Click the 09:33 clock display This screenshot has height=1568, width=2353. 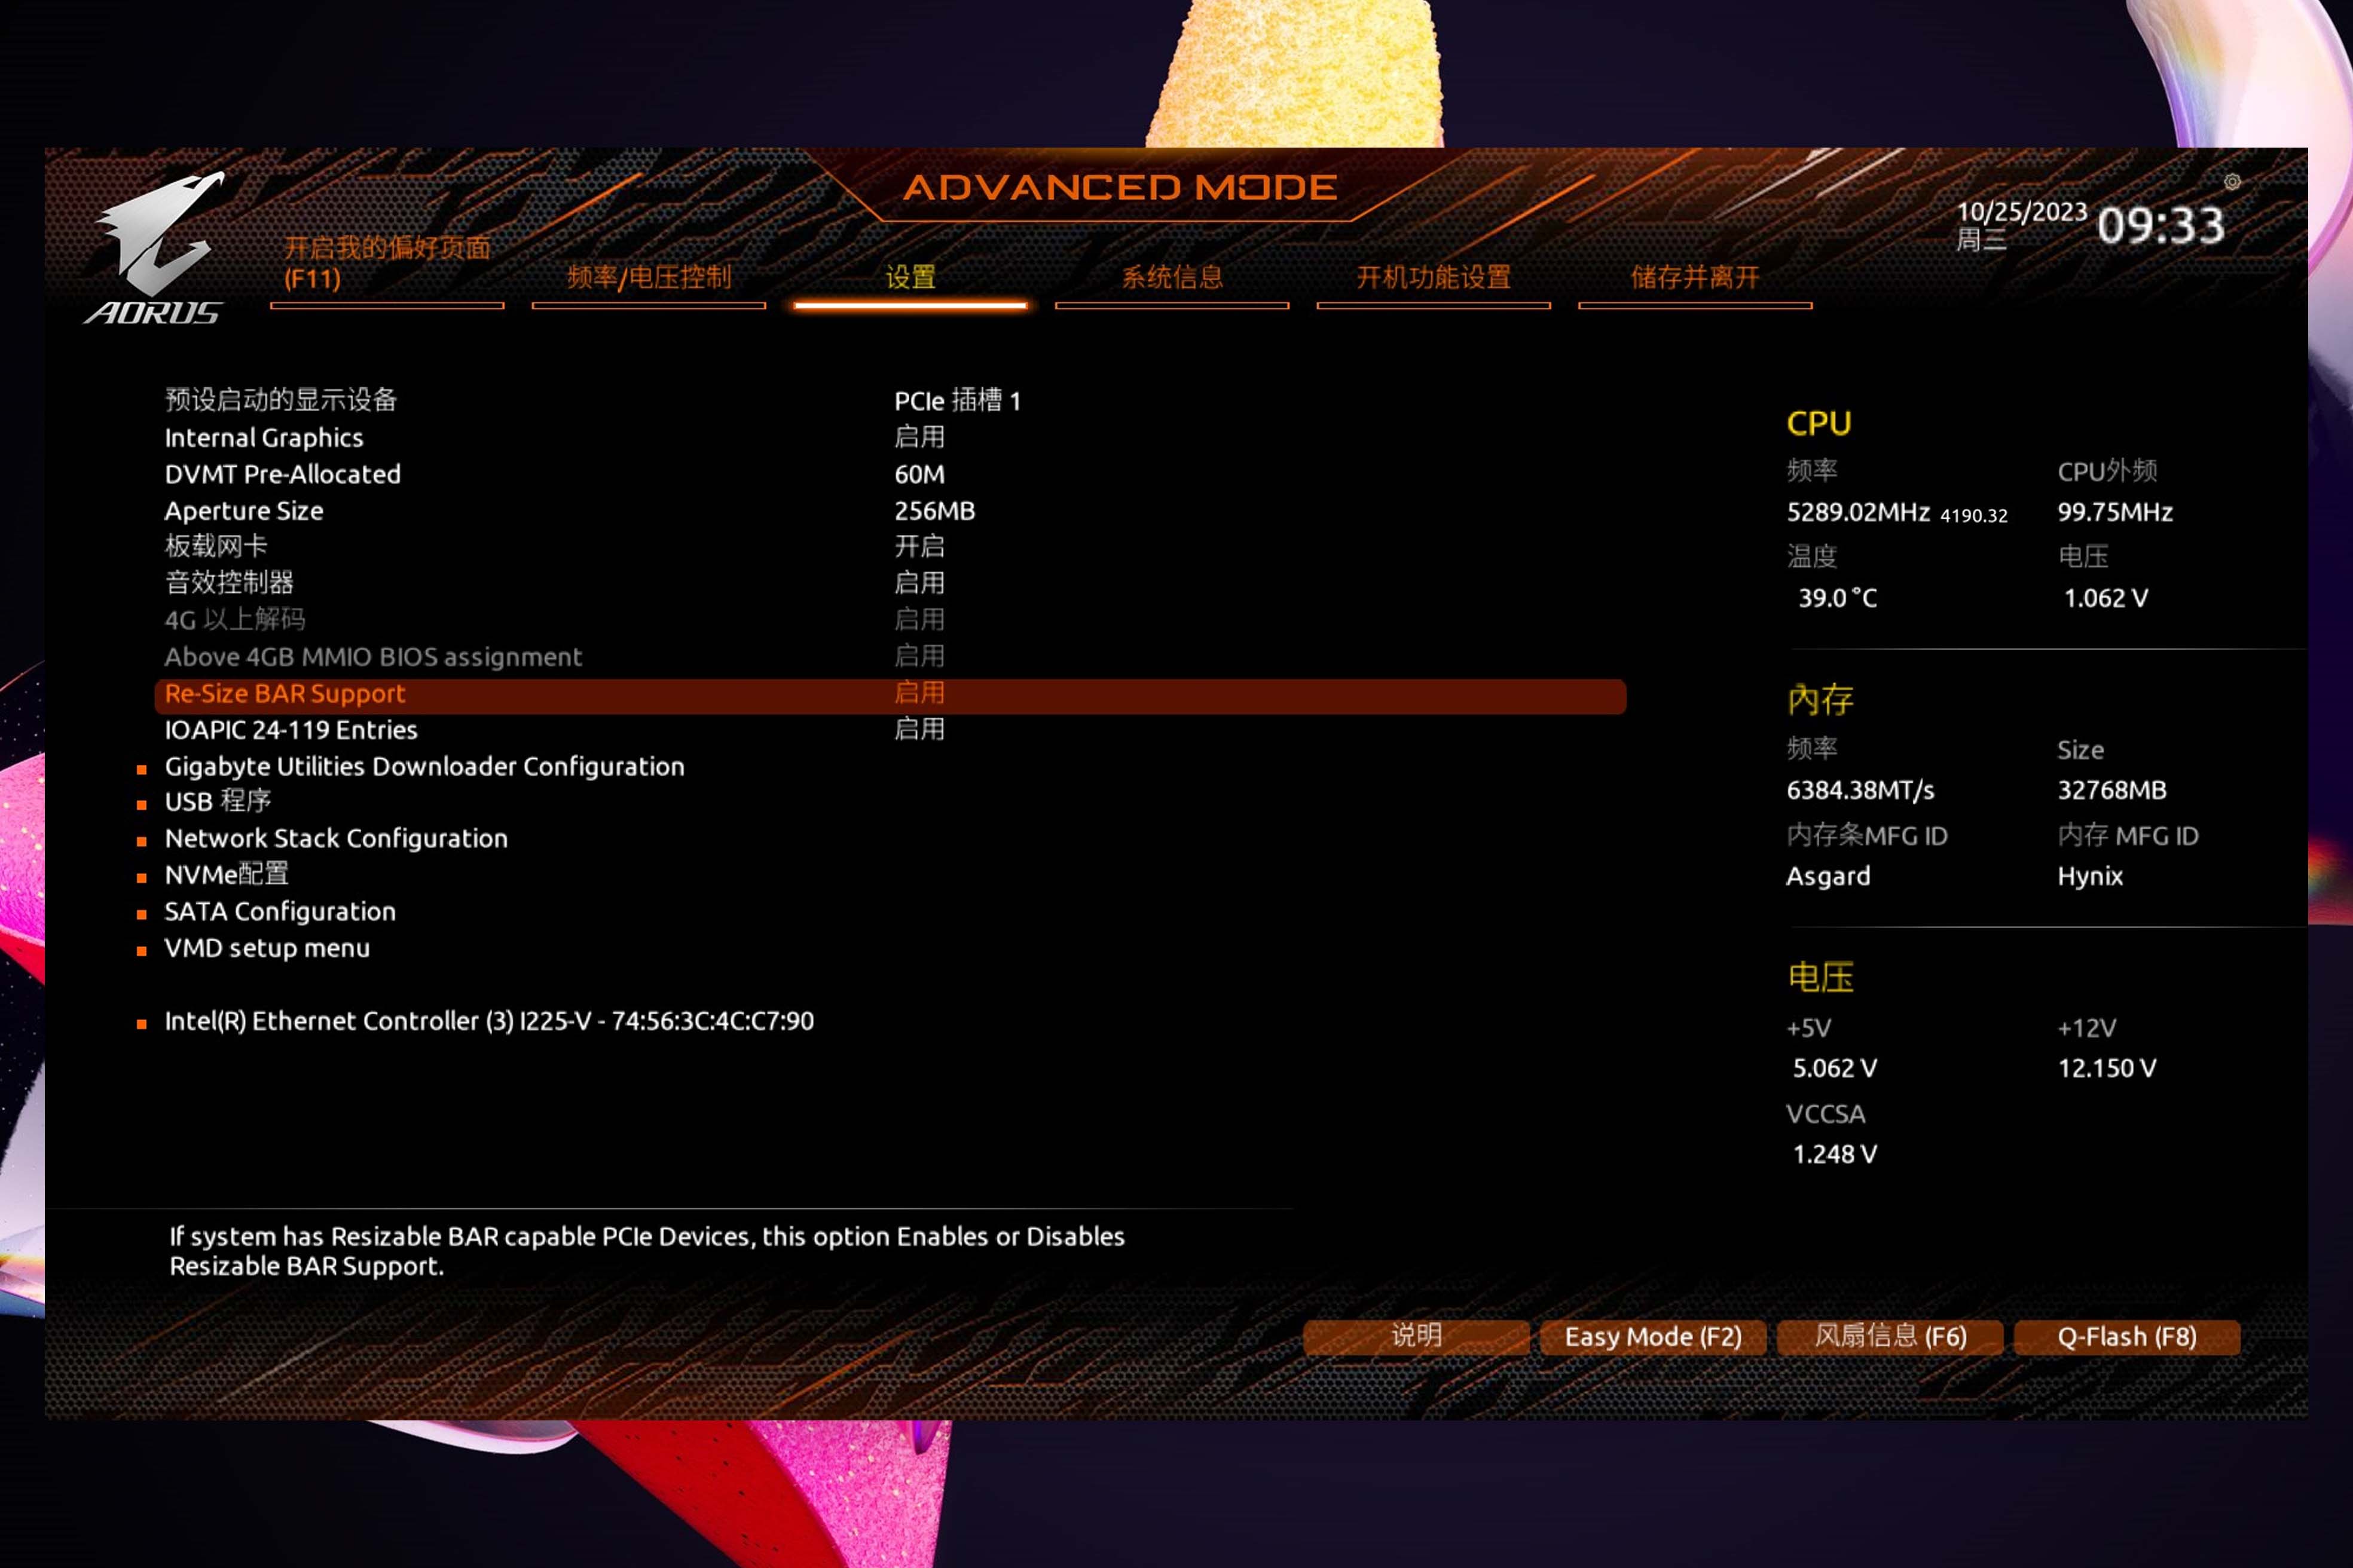2162,225
